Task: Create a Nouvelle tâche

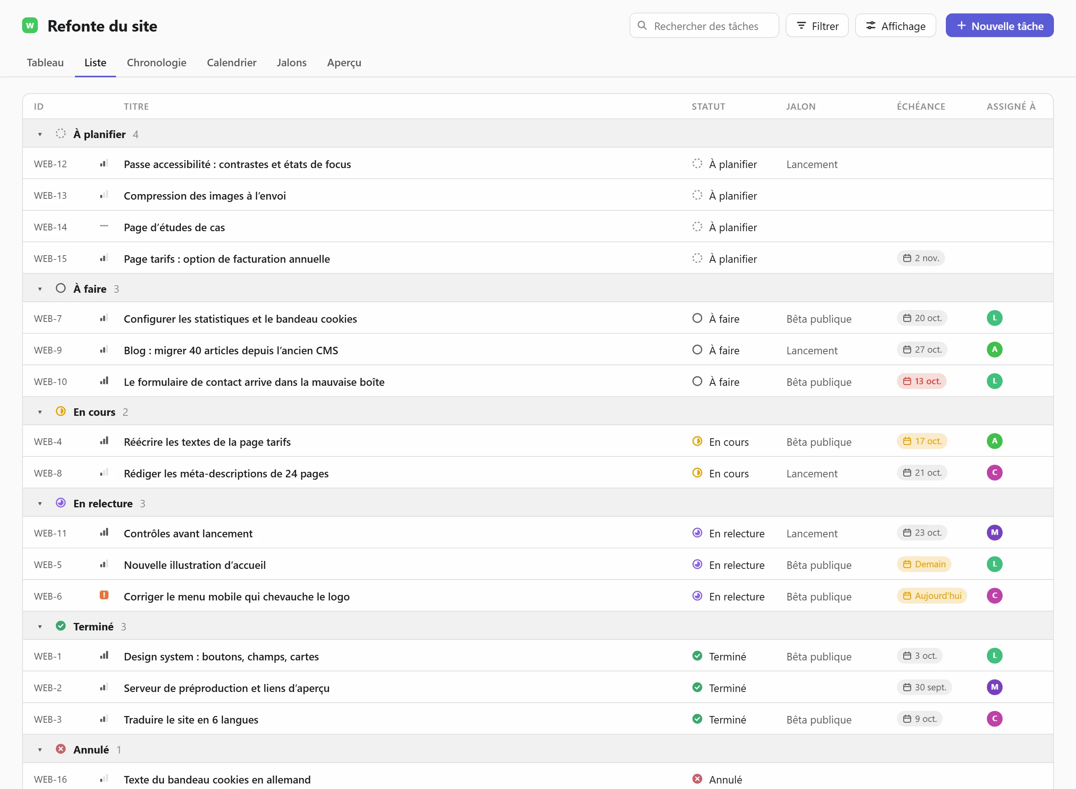Action: coord(999,26)
